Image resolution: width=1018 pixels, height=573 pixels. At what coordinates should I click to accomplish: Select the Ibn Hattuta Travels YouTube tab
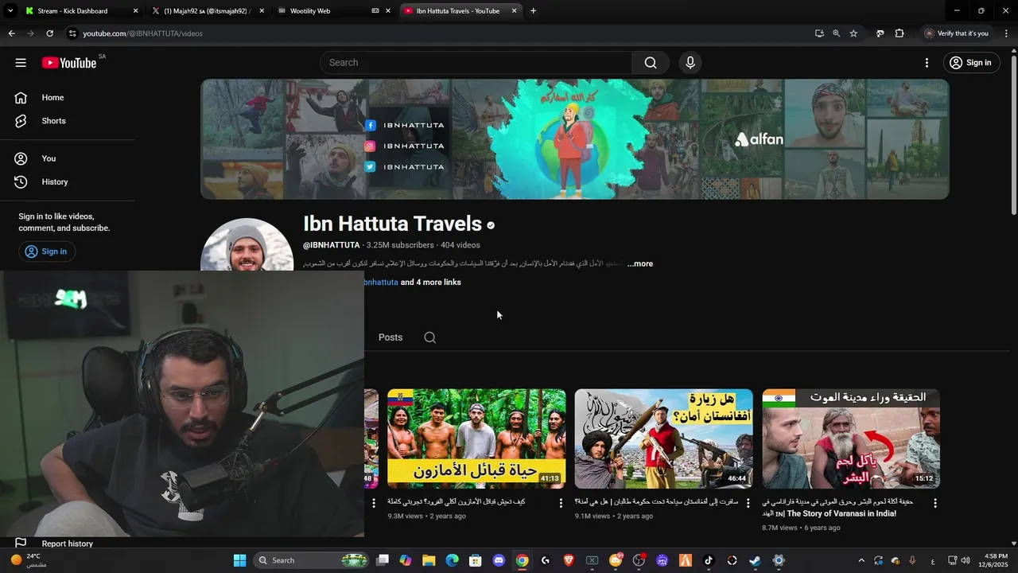457,11
